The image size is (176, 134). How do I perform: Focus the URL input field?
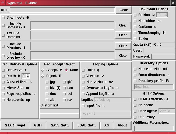pos(62,10)
